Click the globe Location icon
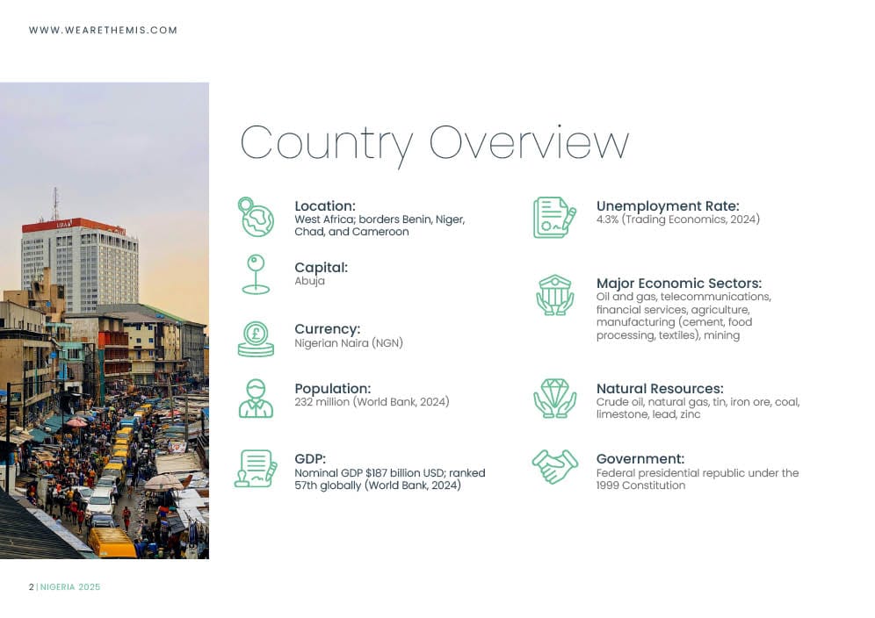Image resolution: width=875 pixels, height=618 pixels. tap(257, 217)
